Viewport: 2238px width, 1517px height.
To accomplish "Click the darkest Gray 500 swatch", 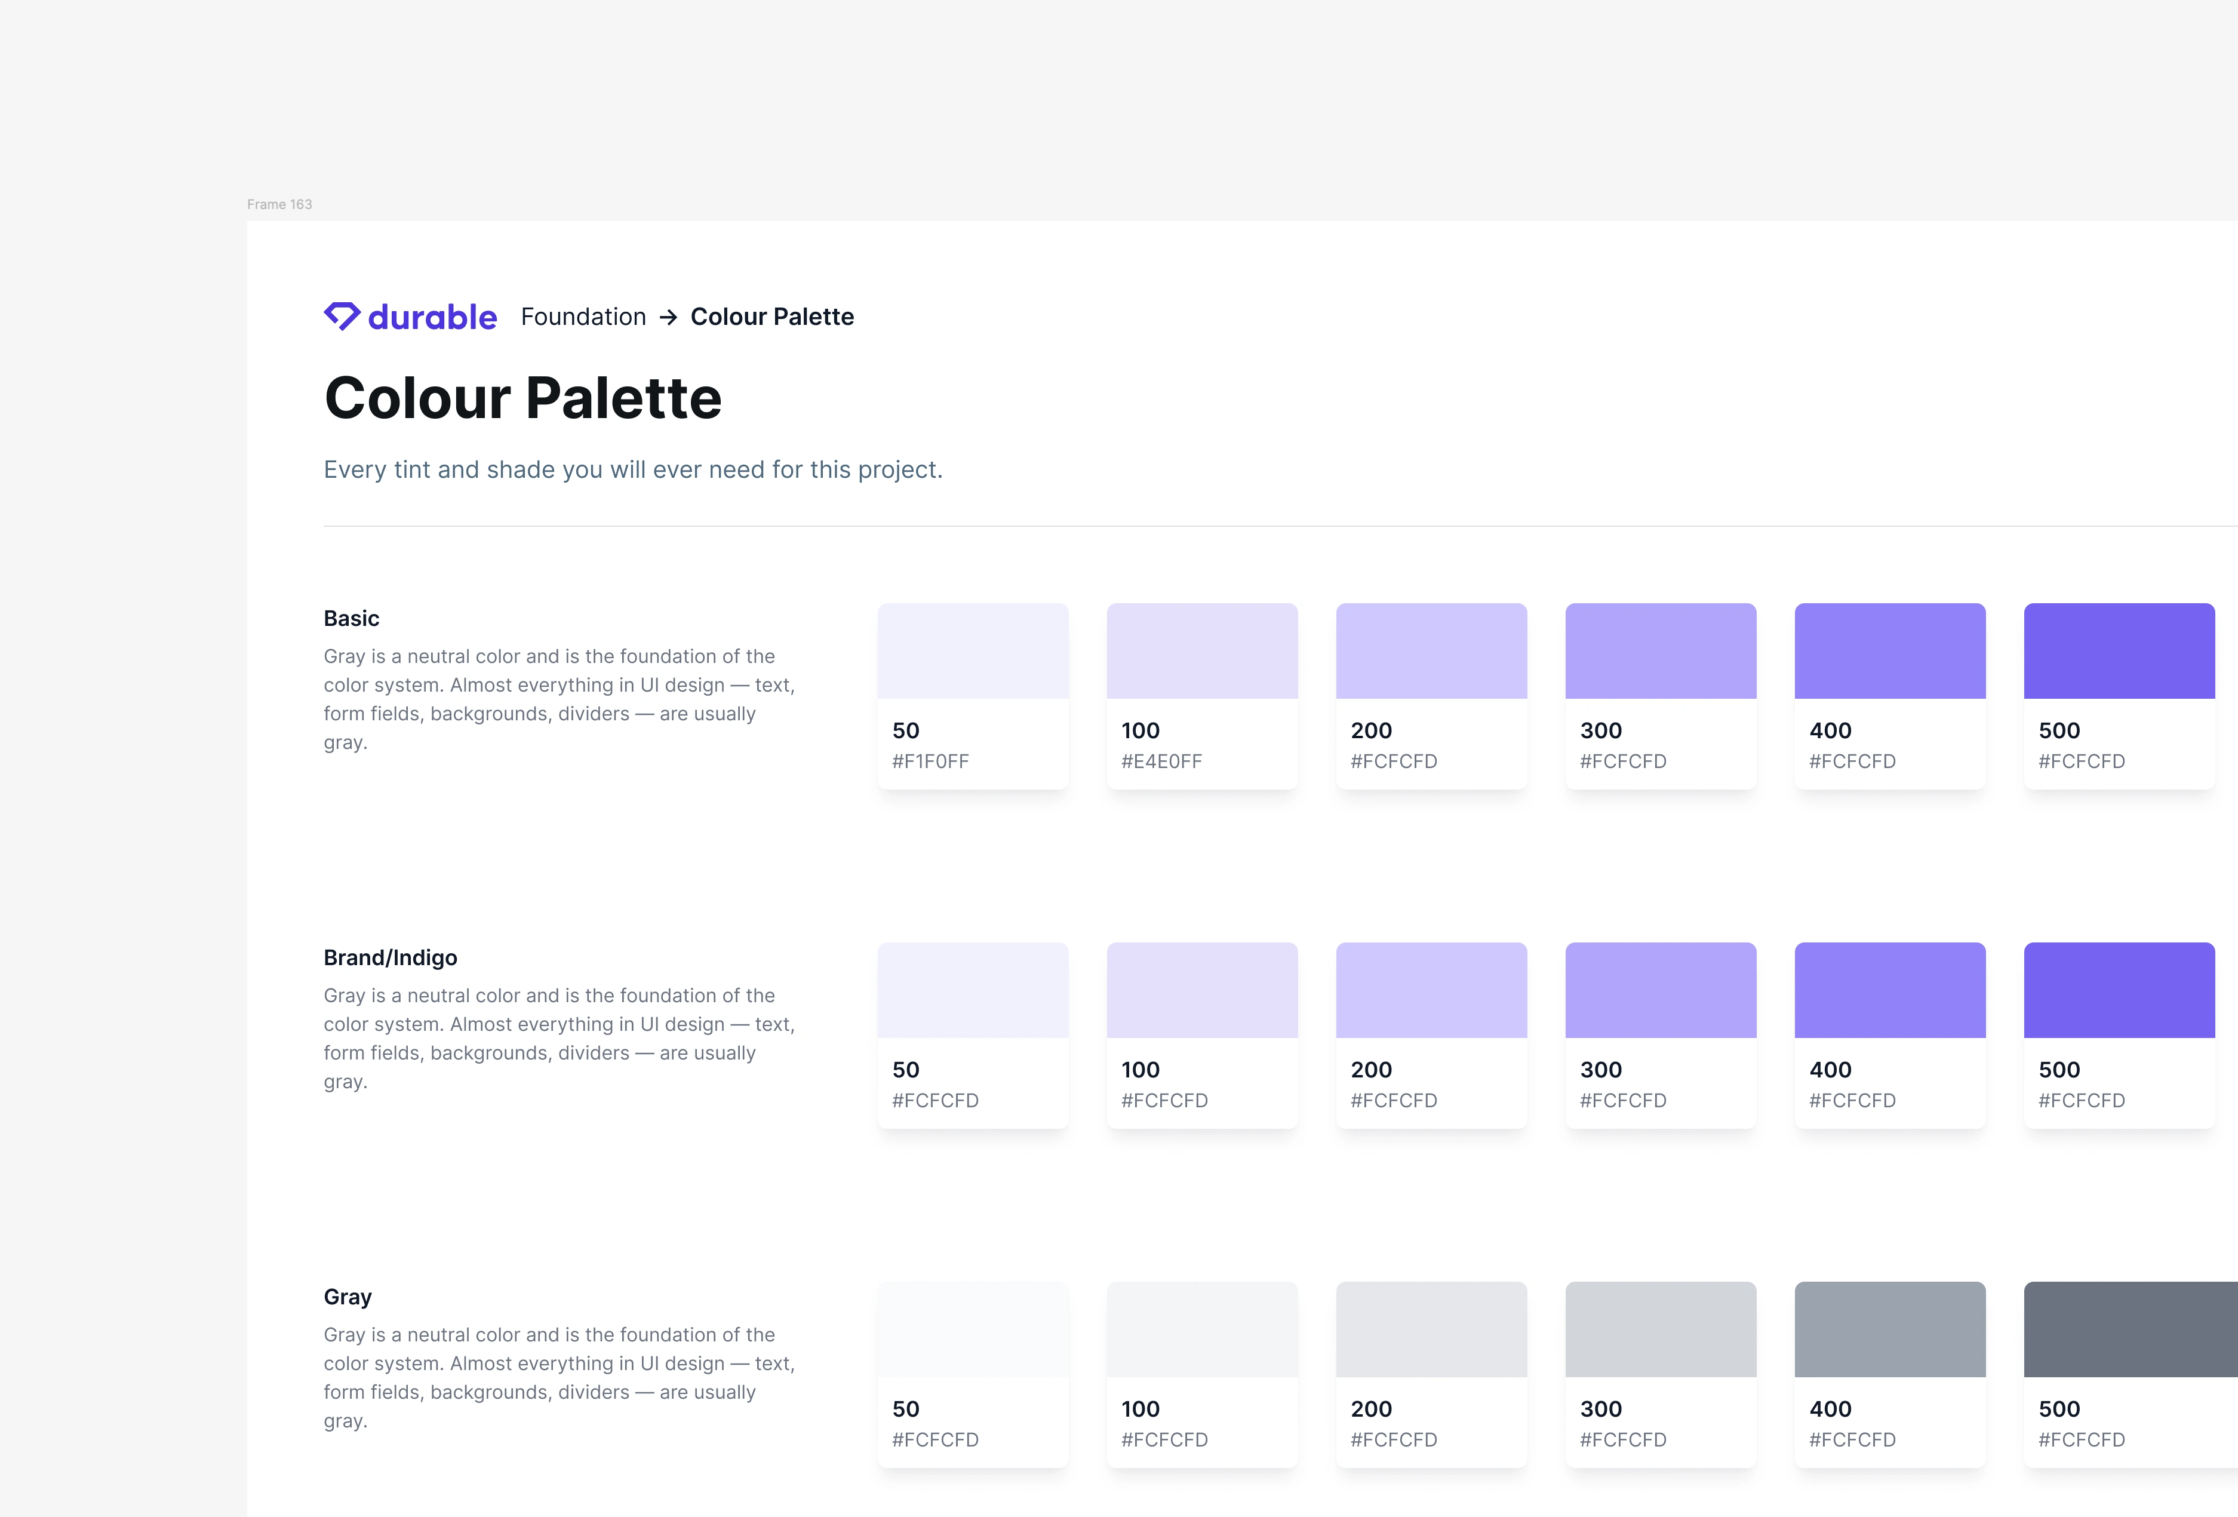I will pyautogui.click(x=2120, y=1329).
